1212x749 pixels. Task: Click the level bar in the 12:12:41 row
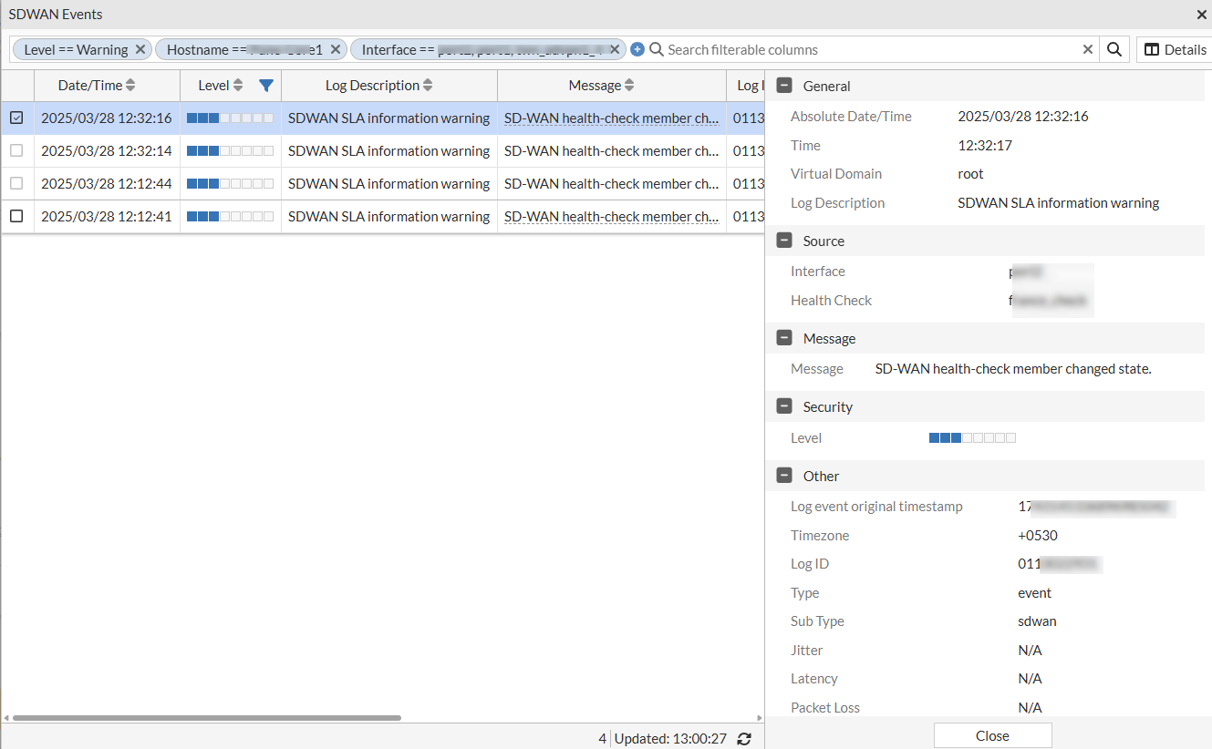click(x=230, y=216)
